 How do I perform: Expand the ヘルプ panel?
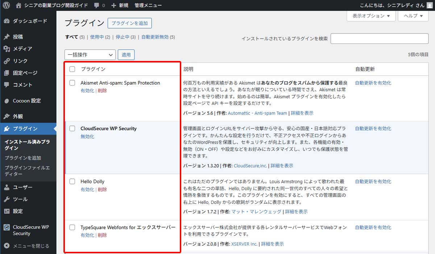point(413,16)
